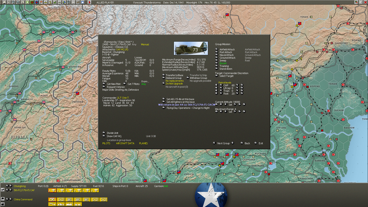The width and height of the screenshot is (368, 207).
Task: Click the 'C' button in top-right corner
Action: [361, 2]
